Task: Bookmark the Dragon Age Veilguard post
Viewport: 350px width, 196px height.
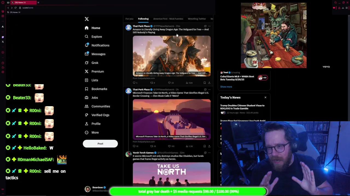Action: pos(205,83)
